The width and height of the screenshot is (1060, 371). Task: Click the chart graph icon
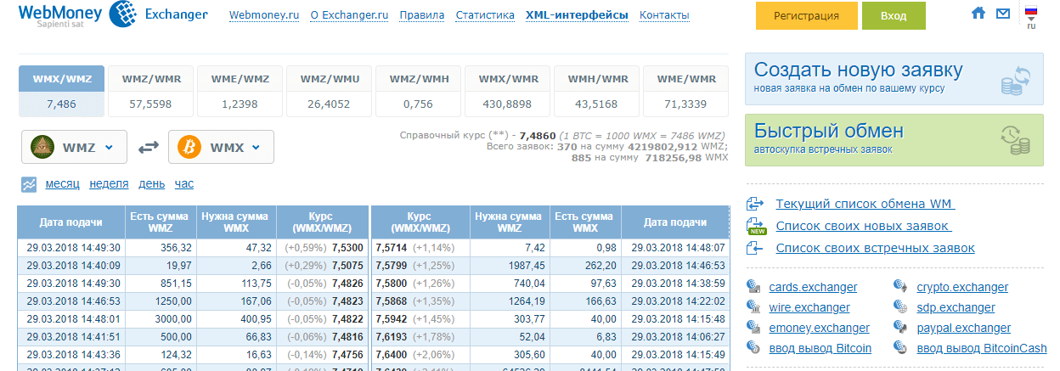coord(30,184)
